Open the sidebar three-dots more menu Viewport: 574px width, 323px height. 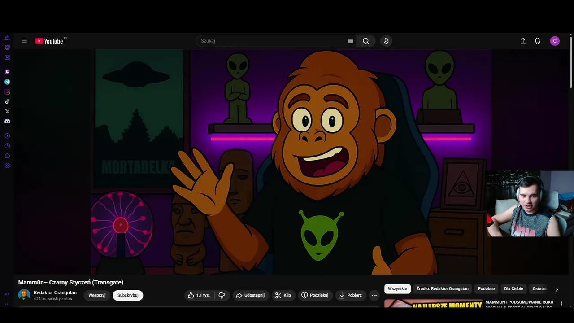[7, 304]
